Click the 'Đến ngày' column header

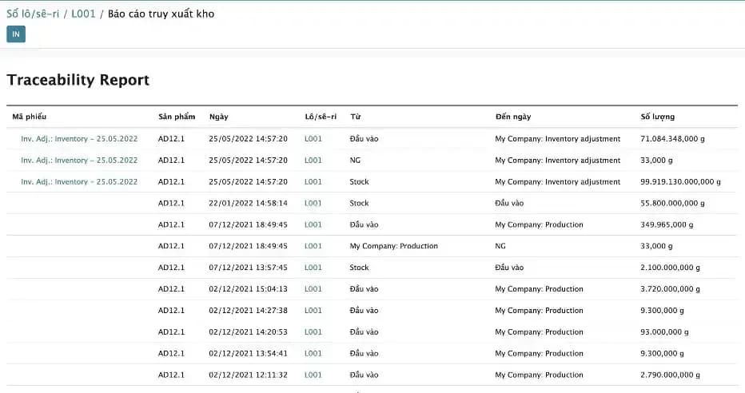pos(513,117)
